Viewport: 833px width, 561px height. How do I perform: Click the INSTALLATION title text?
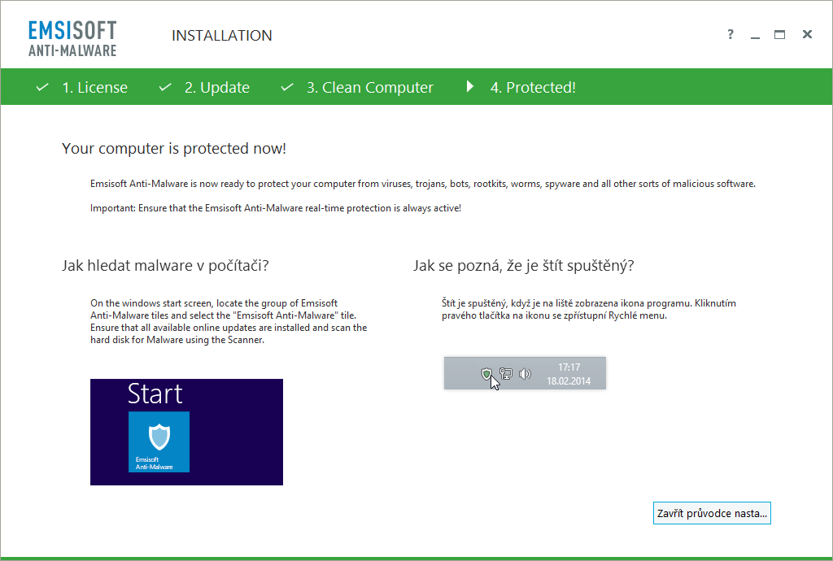[222, 36]
